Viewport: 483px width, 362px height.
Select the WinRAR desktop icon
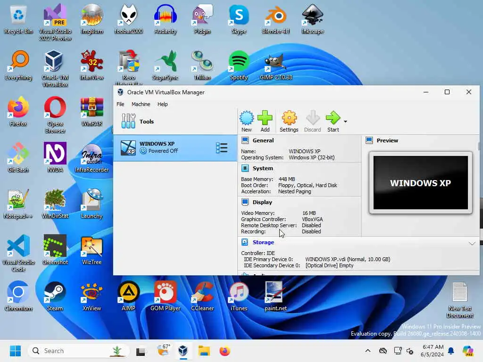[x=92, y=111]
